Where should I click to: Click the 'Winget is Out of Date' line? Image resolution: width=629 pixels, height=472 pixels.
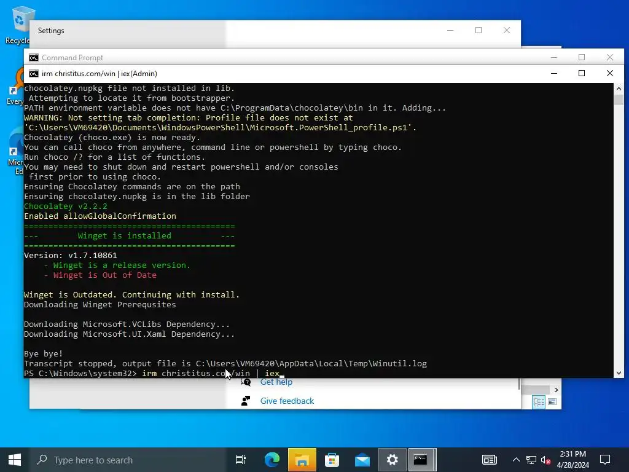pos(104,275)
